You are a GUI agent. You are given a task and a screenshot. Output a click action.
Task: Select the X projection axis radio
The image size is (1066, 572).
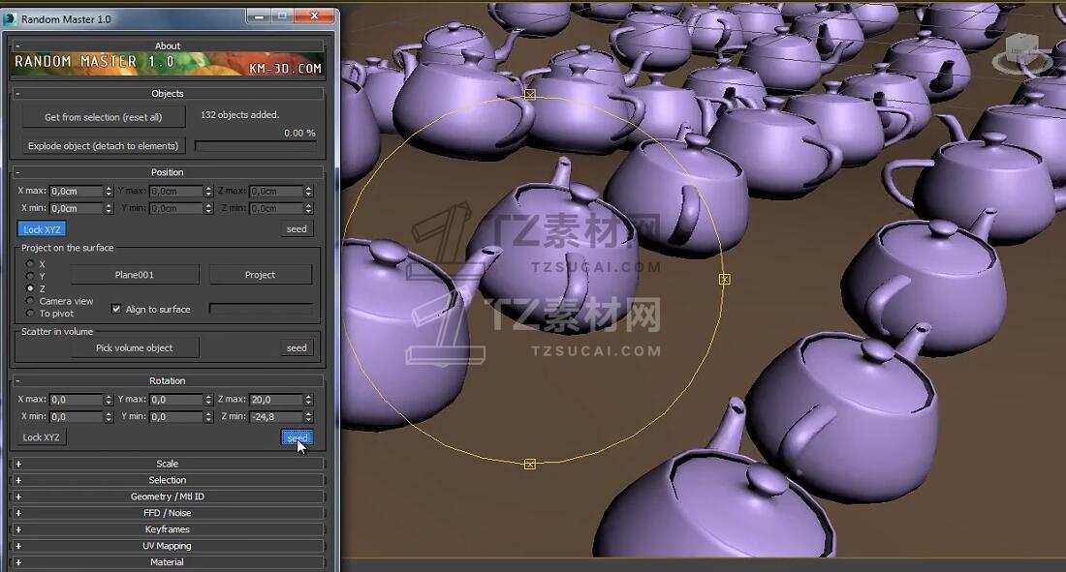30,263
